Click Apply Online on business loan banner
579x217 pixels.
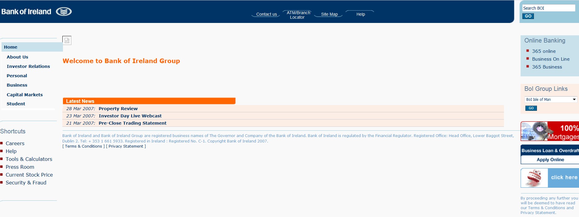point(550,160)
